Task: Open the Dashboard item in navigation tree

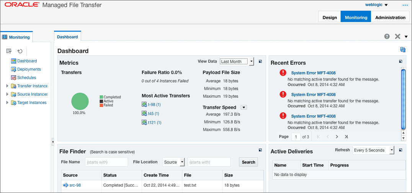Action: (27, 61)
